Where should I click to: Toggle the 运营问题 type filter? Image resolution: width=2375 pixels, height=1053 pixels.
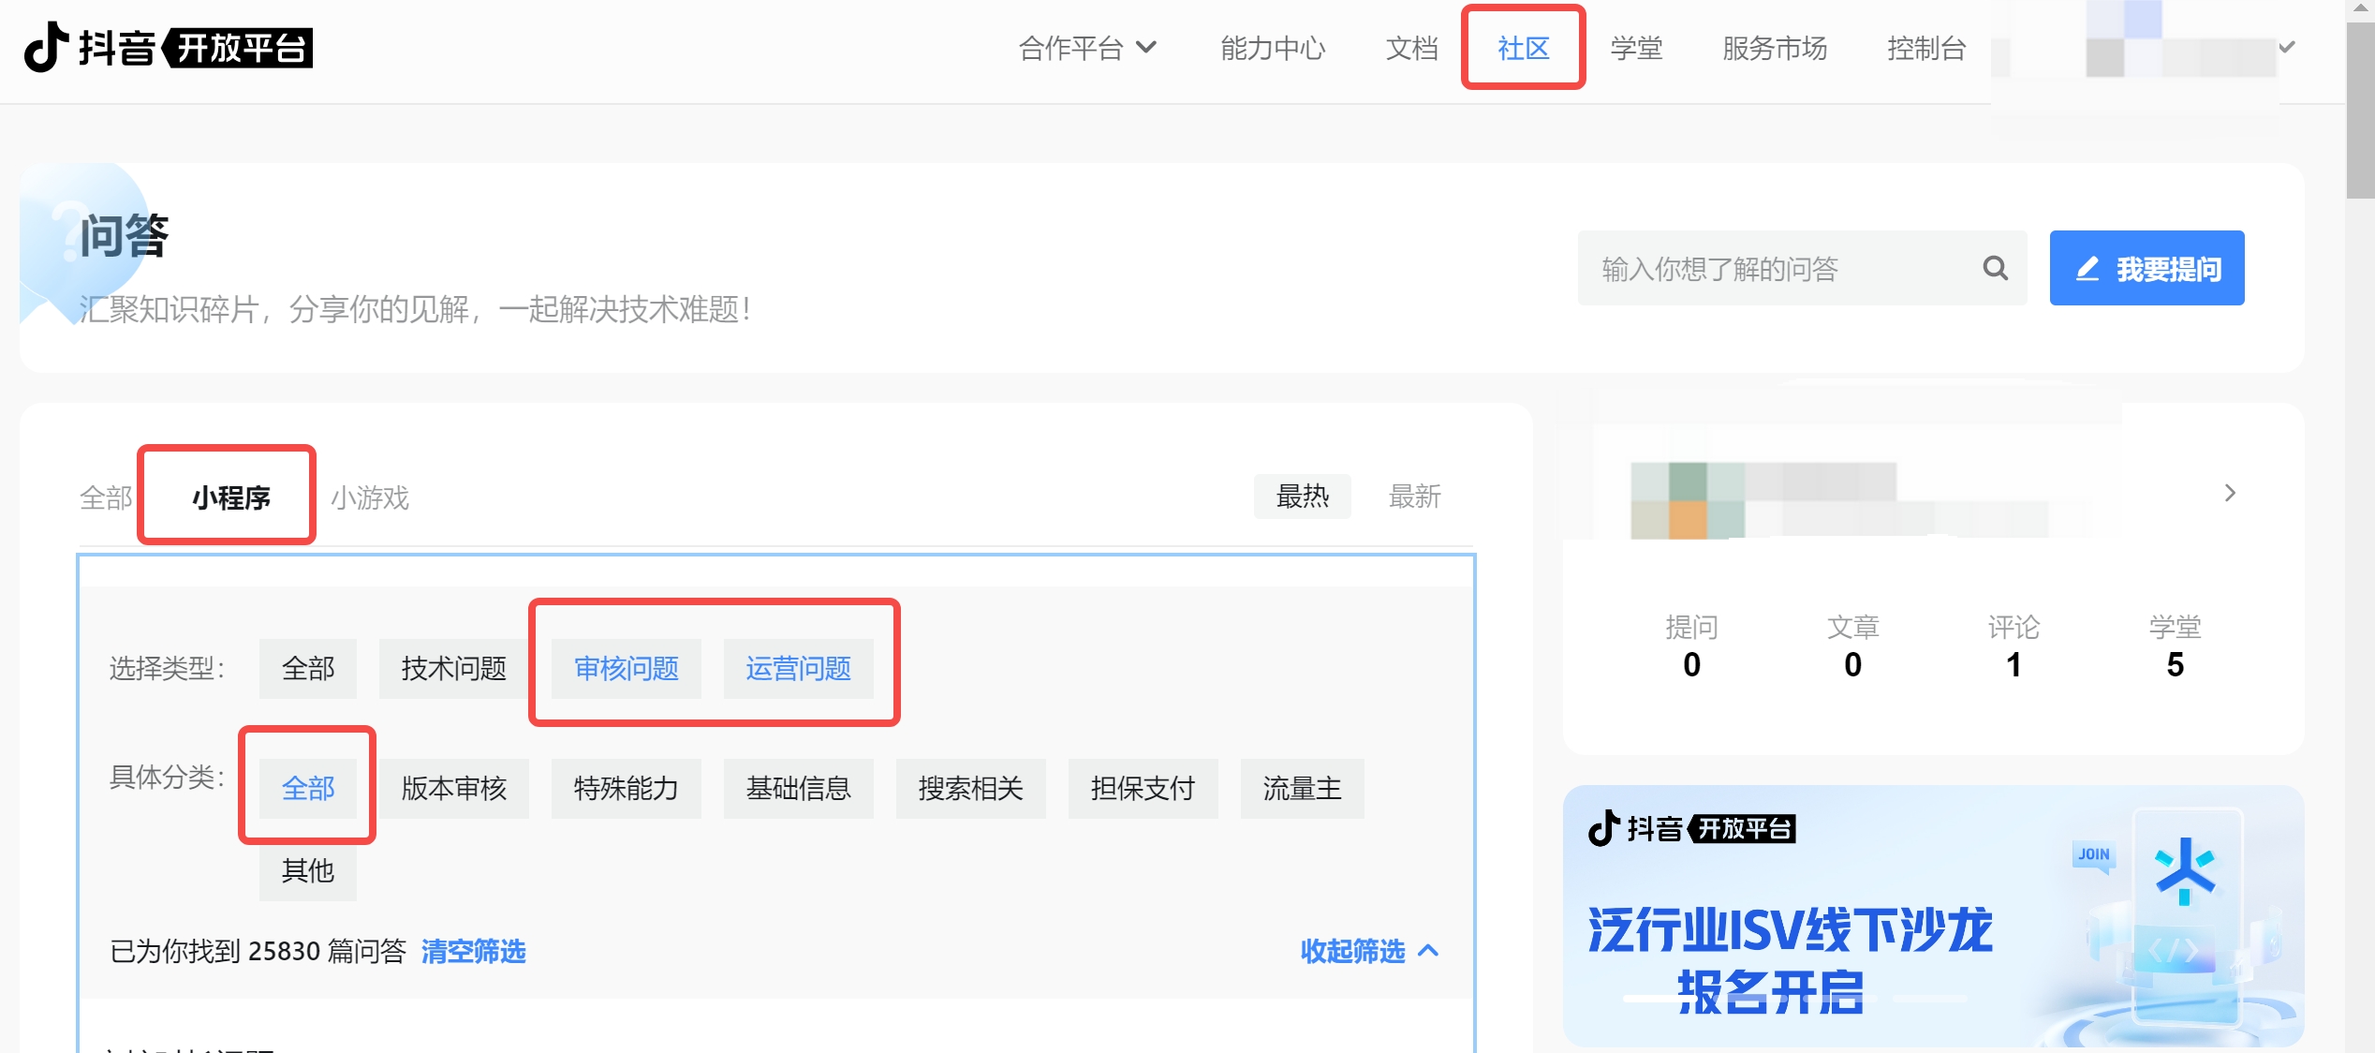coord(798,668)
